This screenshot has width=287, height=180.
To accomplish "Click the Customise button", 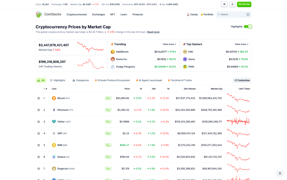I will coord(242,80).
